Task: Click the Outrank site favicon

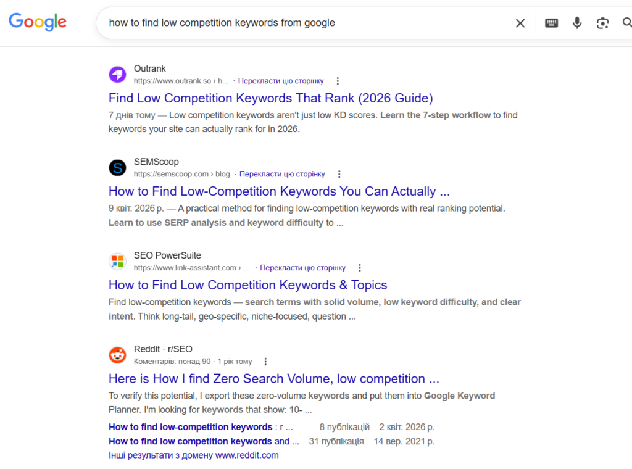Action: click(x=117, y=75)
